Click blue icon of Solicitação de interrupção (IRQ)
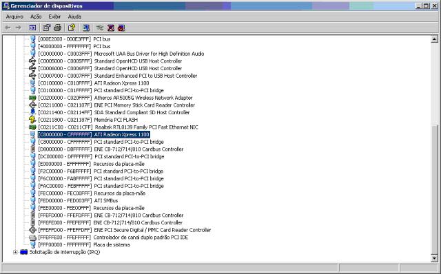The width and height of the screenshot is (441, 274). (x=24, y=252)
